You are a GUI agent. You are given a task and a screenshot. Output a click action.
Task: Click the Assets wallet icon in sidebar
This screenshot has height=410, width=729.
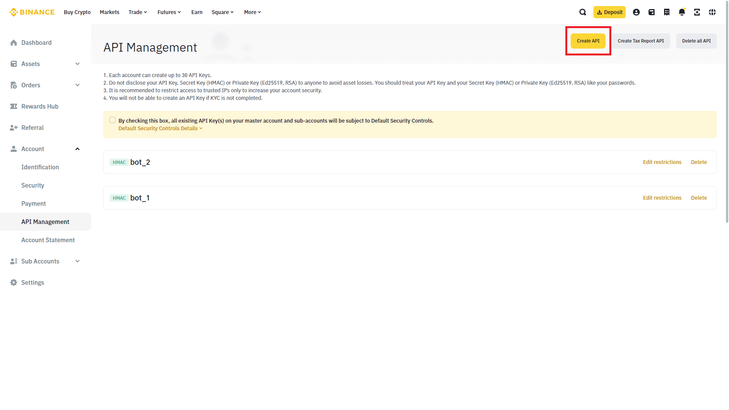tap(14, 64)
